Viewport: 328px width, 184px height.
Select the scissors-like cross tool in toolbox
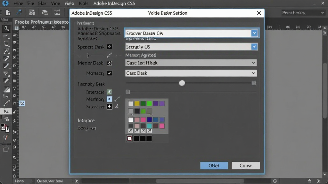(x=6, y=51)
